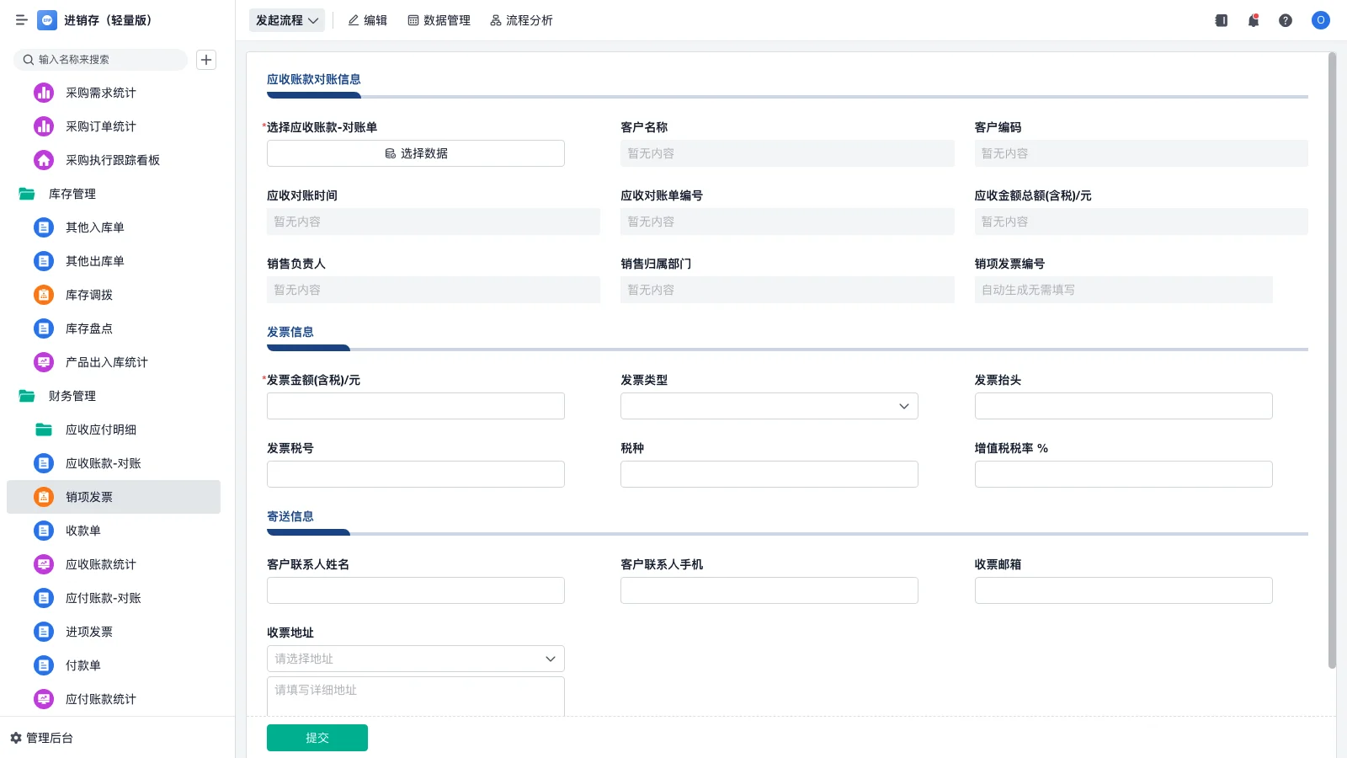1347x758 pixels.
Task: Open the 发票类型 dropdown
Action: (769, 406)
